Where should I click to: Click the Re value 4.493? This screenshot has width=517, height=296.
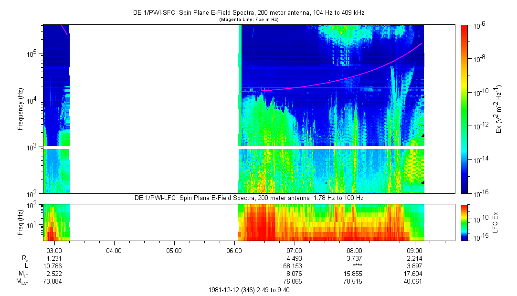tap(294, 258)
